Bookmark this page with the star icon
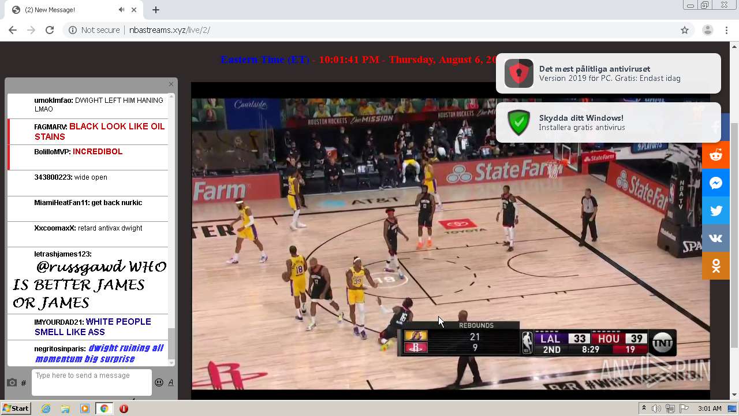Image resolution: width=739 pixels, height=416 pixels. [x=685, y=30]
